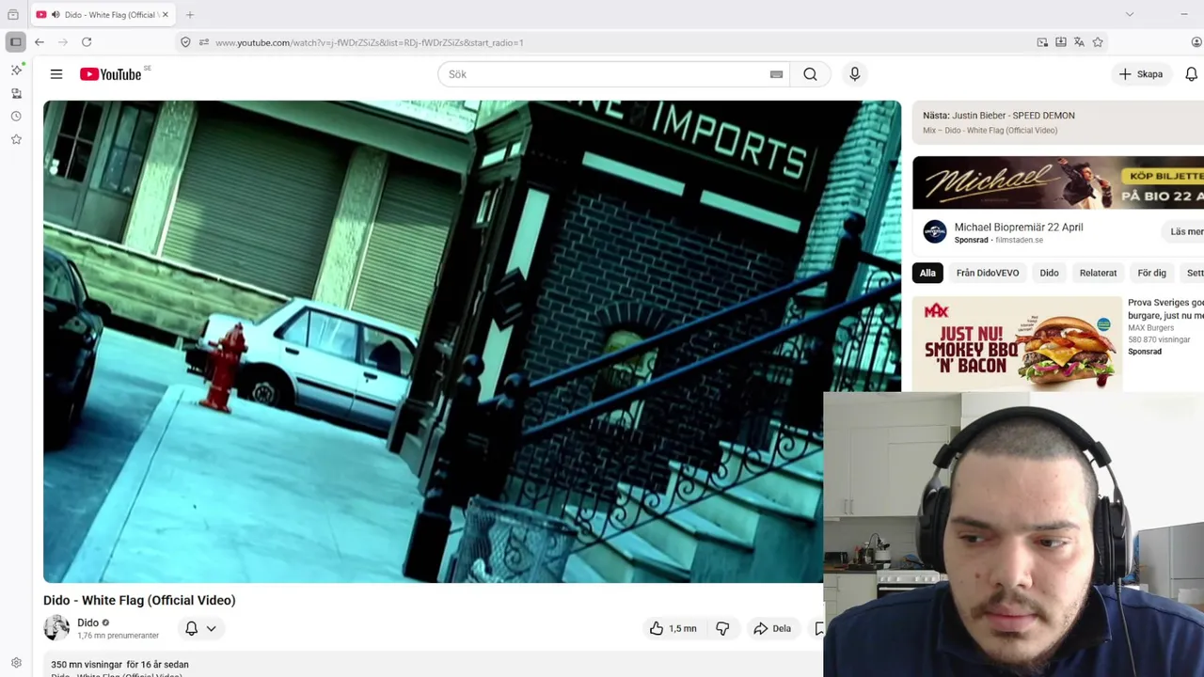1204x677 pixels.
Task: Click the '1,76 mn prenumeranter' subscriber count
Action: pyautogui.click(x=118, y=636)
